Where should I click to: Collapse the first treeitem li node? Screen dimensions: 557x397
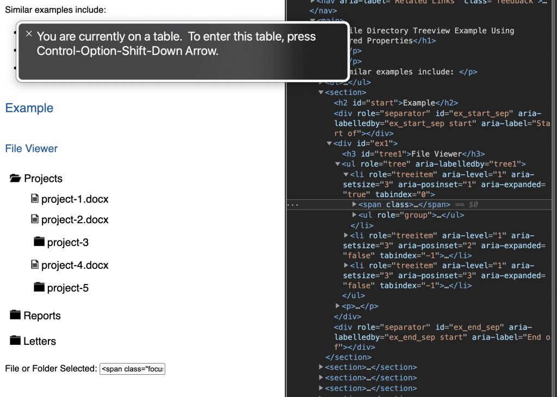346,174
